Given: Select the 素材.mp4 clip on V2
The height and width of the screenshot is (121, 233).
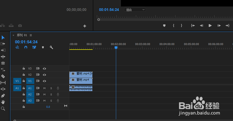Looking at the screenshot, I should [x=81, y=75].
